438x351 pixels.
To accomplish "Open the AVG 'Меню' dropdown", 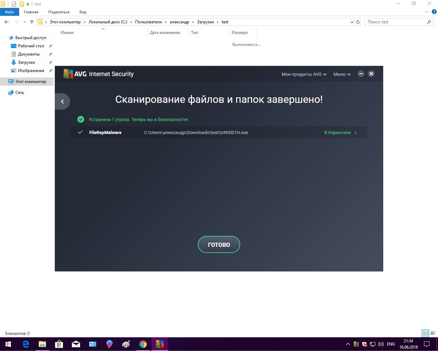I will pos(342,74).
